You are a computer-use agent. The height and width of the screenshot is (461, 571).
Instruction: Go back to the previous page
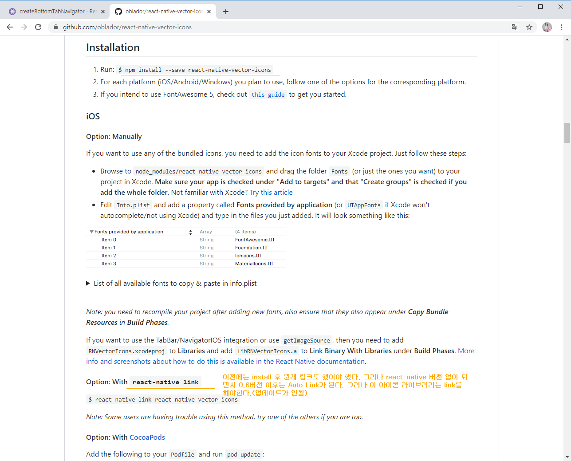pyautogui.click(x=10, y=27)
